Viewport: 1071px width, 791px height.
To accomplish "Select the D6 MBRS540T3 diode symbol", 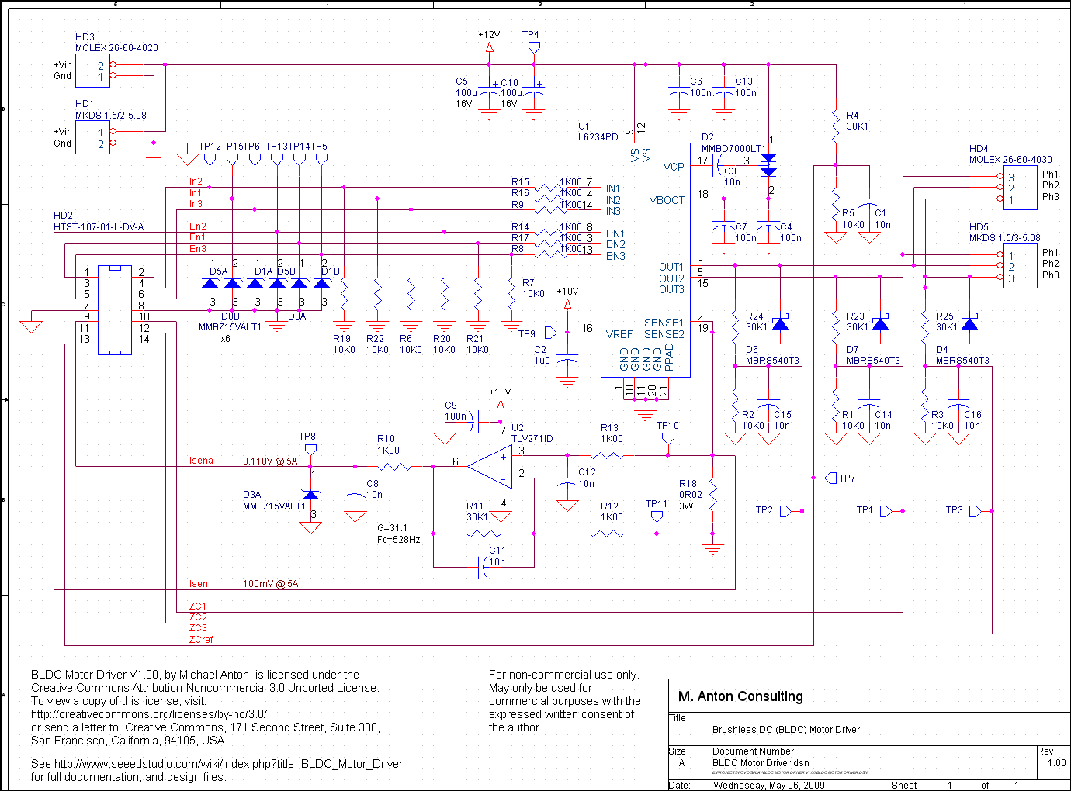I will click(780, 323).
